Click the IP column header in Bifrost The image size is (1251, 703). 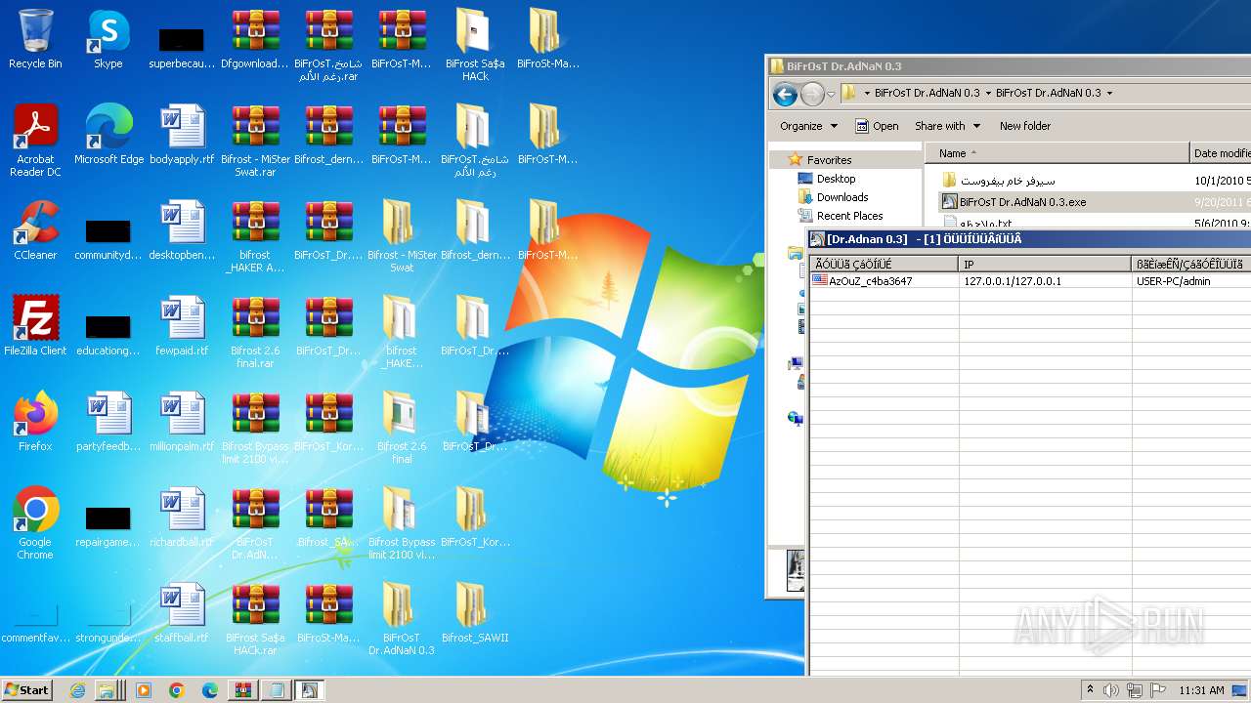[x=1046, y=265]
